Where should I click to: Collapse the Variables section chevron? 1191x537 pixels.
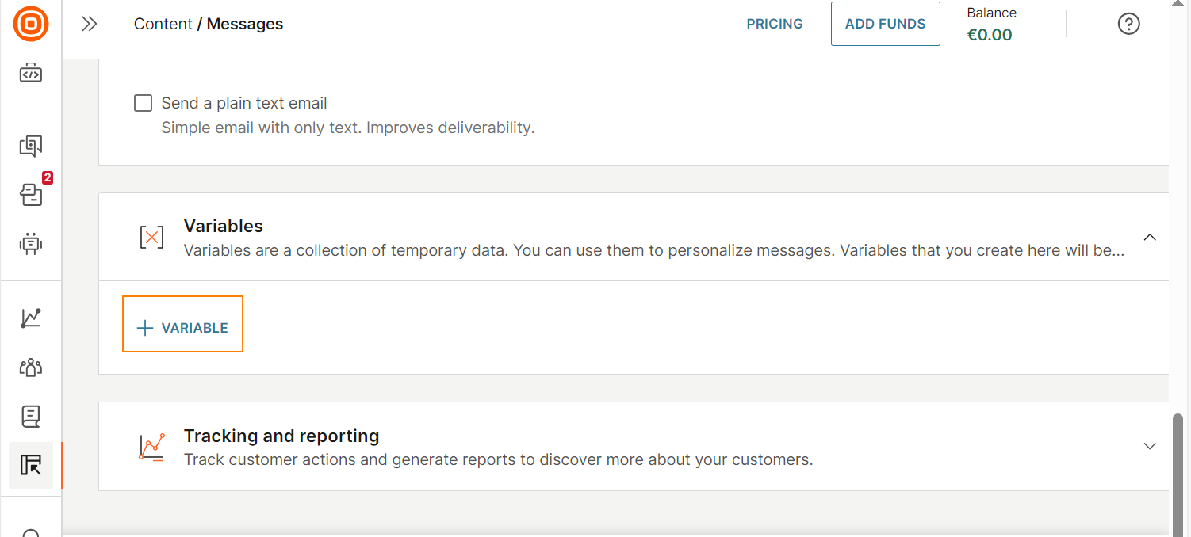[x=1150, y=237]
